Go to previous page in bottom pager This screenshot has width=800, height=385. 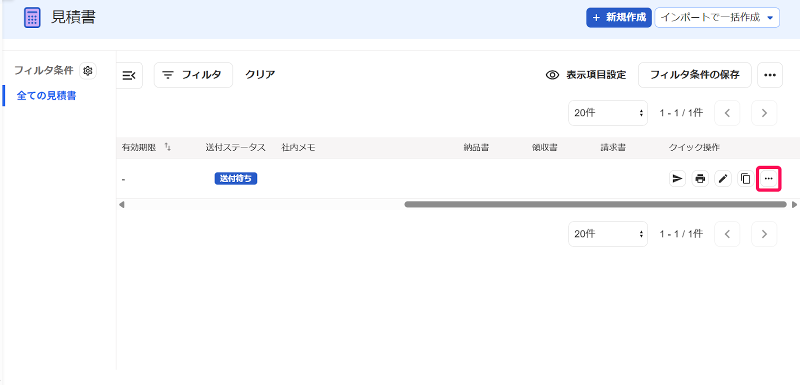click(x=727, y=234)
